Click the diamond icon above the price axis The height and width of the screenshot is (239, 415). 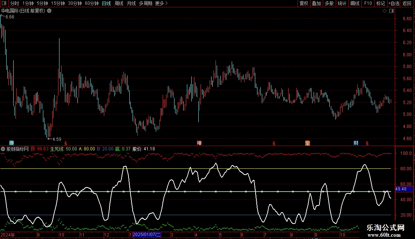click(x=385, y=11)
